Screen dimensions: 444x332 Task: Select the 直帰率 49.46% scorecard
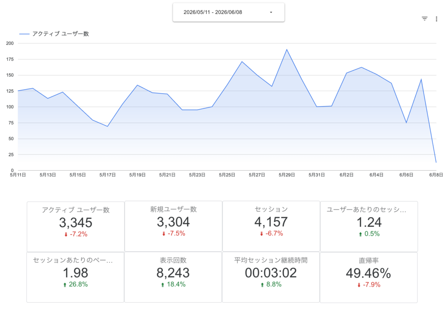tap(369, 277)
